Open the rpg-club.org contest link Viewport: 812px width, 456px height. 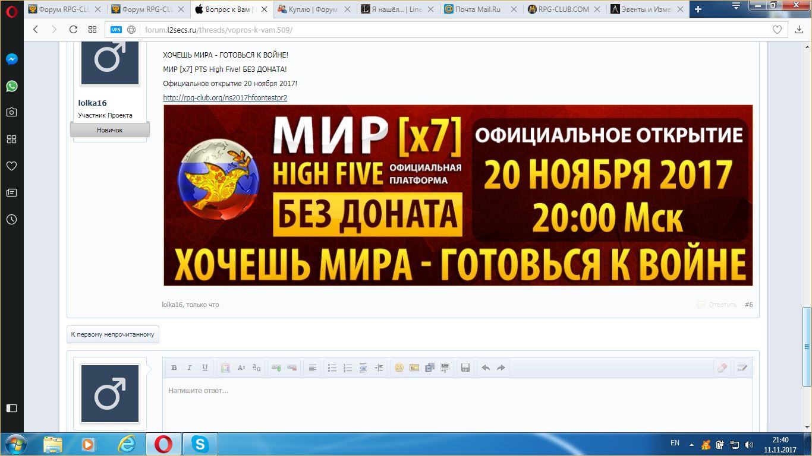(225, 98)
